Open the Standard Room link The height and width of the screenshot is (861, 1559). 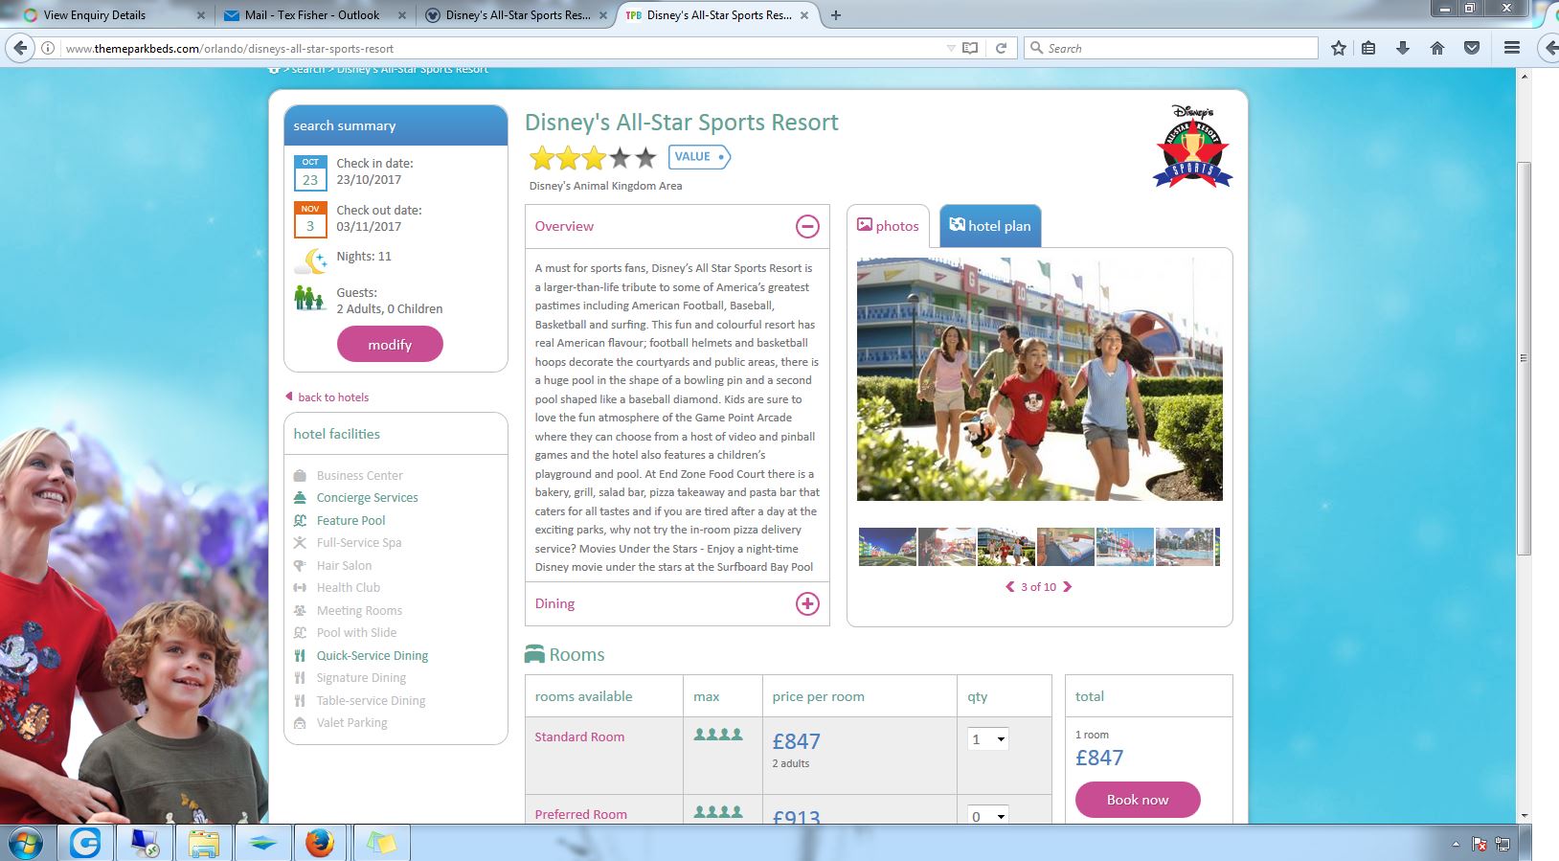coord(579,736)
